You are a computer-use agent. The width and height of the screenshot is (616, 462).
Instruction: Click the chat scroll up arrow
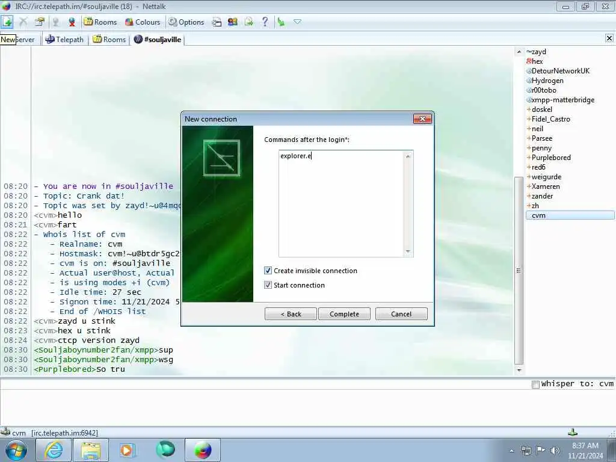[519, 52]
